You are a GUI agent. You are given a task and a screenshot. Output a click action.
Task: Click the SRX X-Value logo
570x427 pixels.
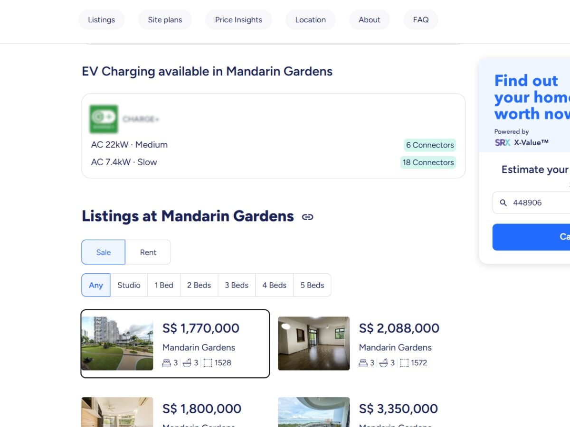(x=521, y=142)
